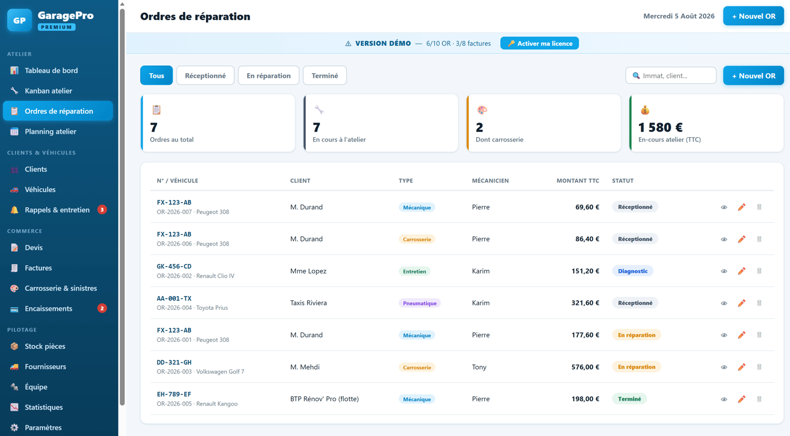This screenshot has height=436, width=790.
Task: Delete the Taxis Riviera order
Action: click(759, 303)
